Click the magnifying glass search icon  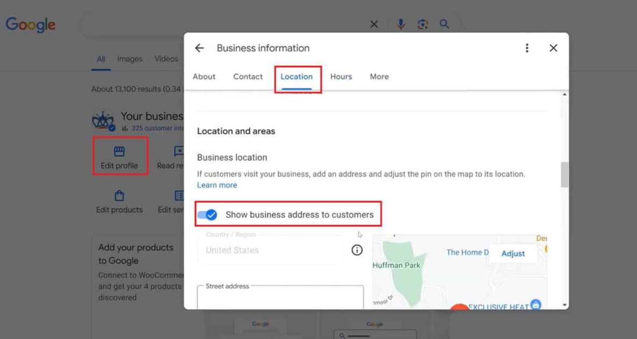click(x=444, y=24)
